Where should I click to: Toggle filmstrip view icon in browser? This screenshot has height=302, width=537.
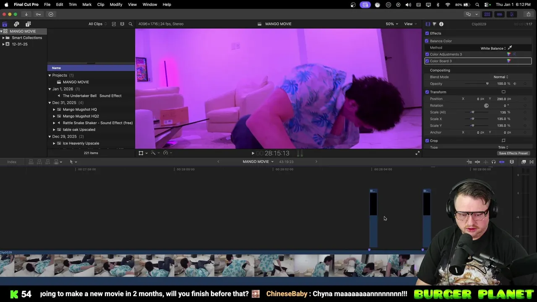[x=122, y=24]
